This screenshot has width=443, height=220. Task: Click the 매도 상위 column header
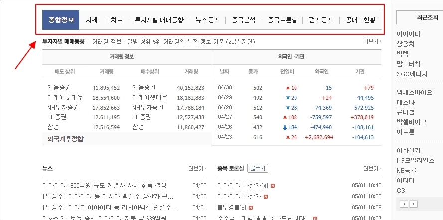(x=65, y=72)
